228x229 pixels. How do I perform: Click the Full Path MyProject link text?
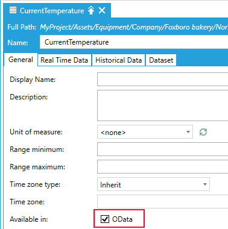[134, 27]
